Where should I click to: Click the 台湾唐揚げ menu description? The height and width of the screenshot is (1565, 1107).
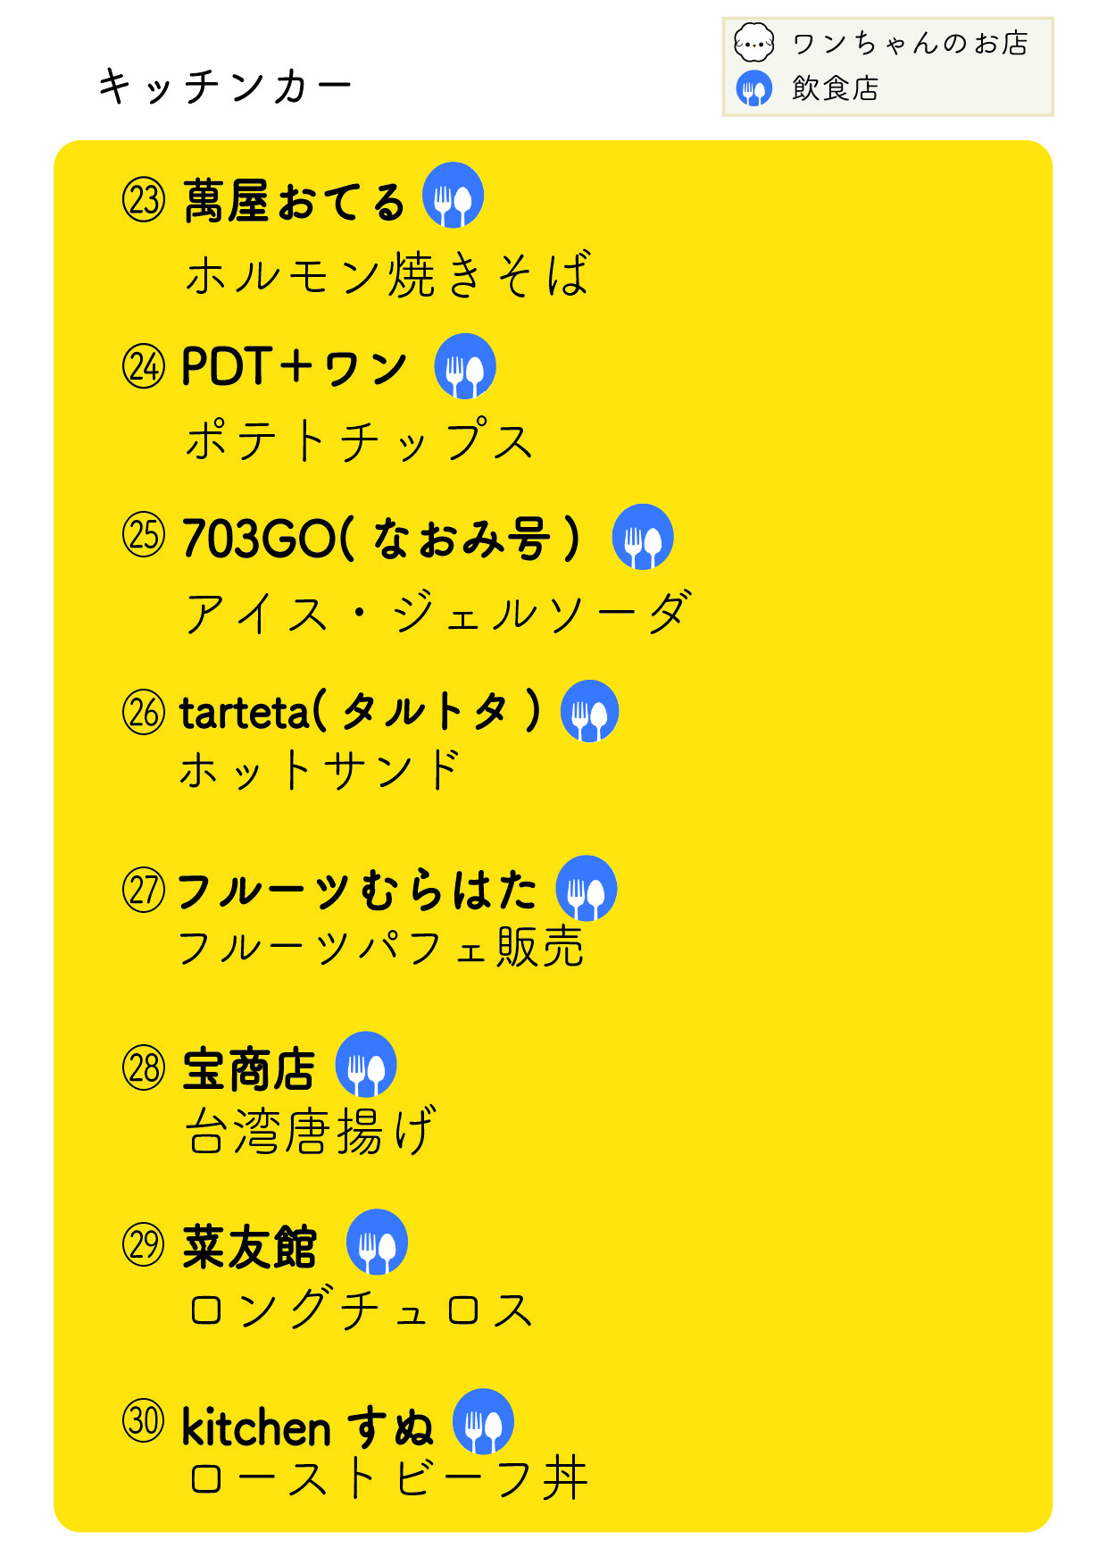click(311, 1131)
